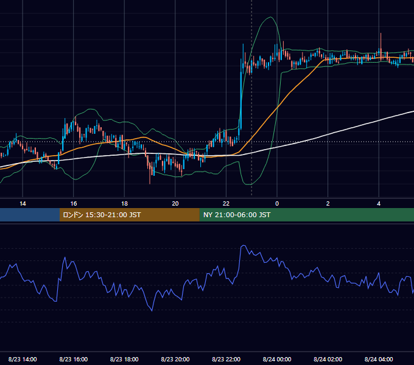This screenshot has width=414, height=365.
Task: Click the London 15:30-21:00 JST session bar
Action: pos(129,215)
